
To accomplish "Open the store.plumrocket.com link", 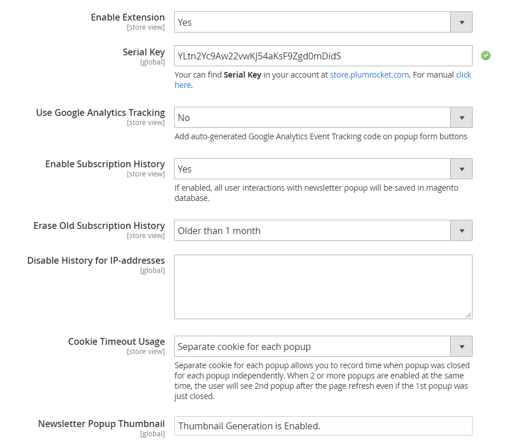I will (x=369, y=75).
